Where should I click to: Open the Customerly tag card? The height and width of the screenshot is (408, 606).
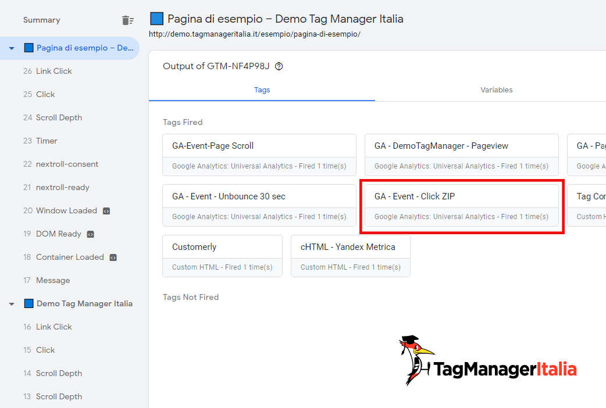coord(222,256)
